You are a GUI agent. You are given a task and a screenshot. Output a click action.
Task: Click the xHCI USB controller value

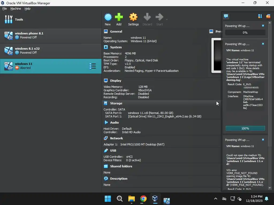pyautogui.click(x=129, y=157)
